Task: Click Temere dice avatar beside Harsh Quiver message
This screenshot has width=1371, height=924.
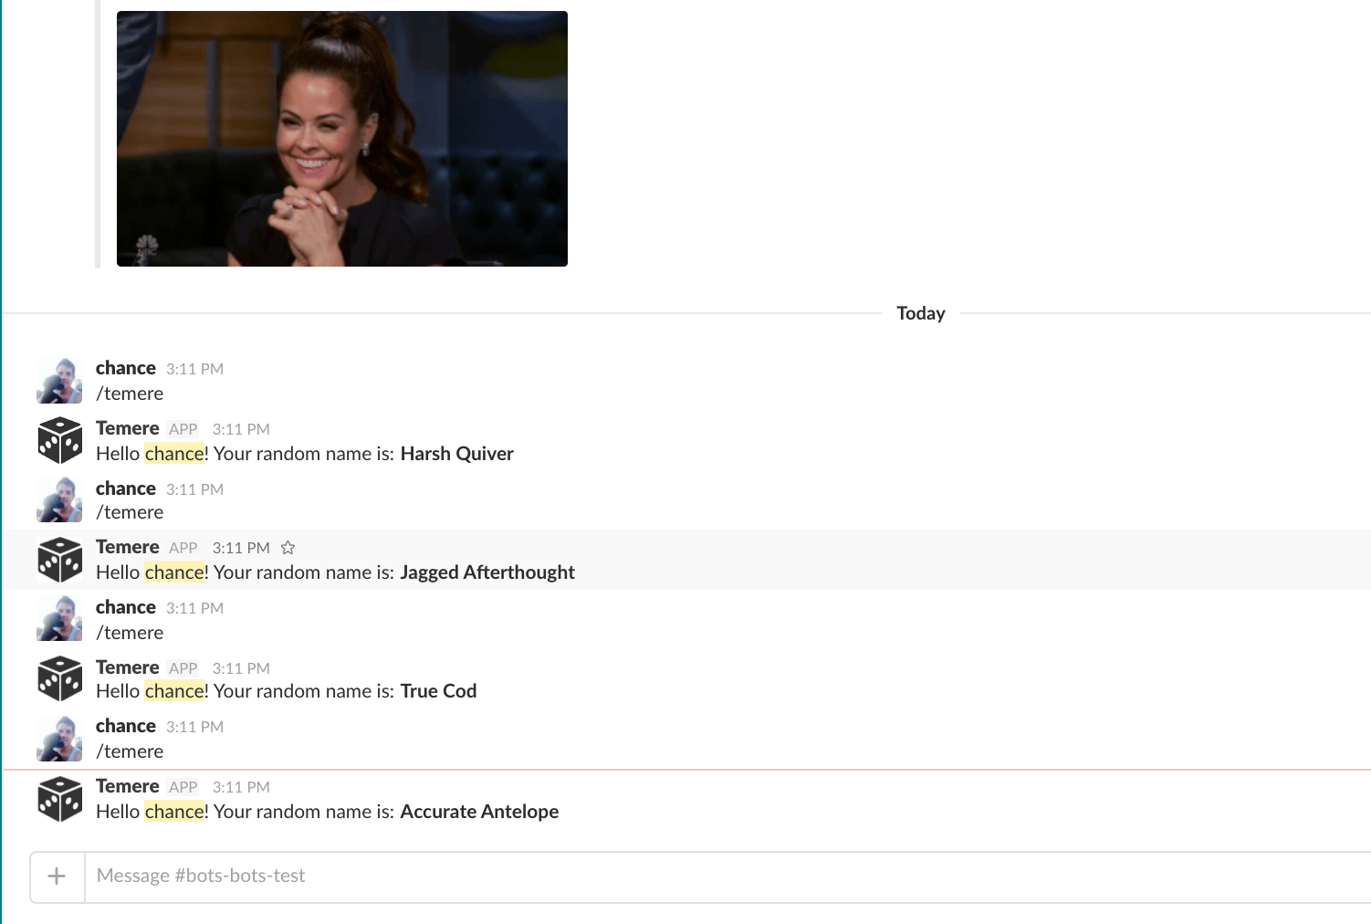Action: (60, 440)
